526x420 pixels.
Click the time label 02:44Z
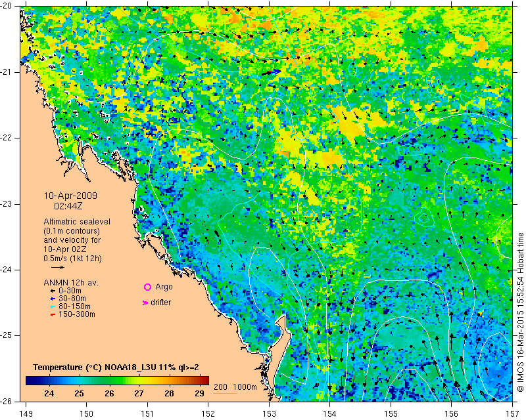[x=68, y=206]
